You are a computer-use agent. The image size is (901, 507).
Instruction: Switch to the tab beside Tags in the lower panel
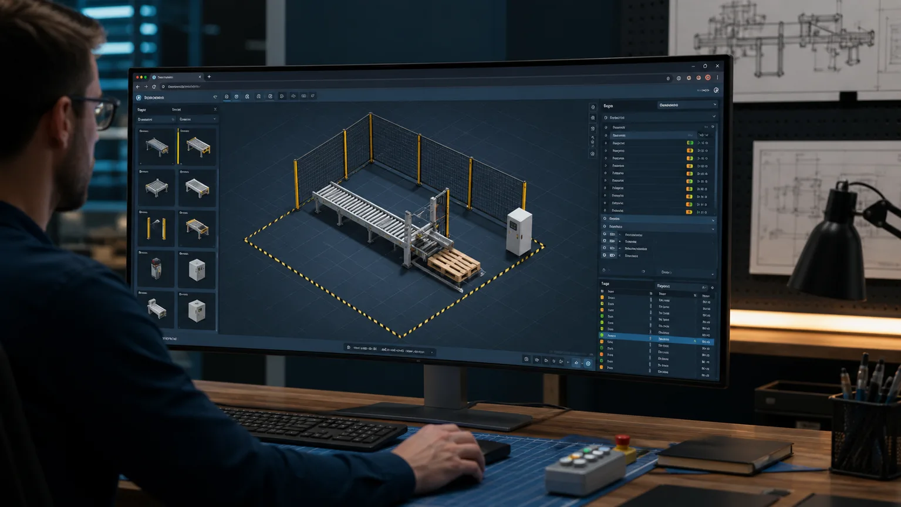click(664, 286)
